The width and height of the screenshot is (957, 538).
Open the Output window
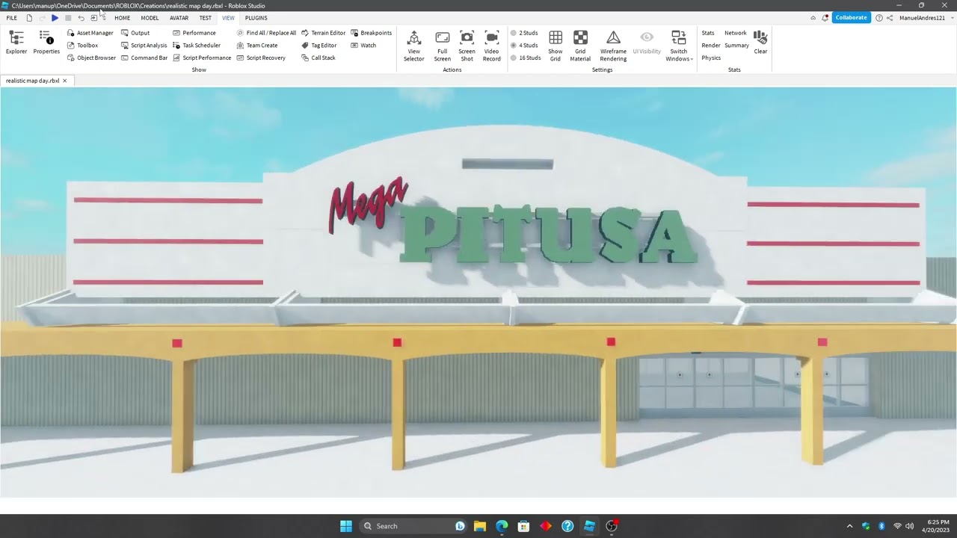tap(135, 33)
